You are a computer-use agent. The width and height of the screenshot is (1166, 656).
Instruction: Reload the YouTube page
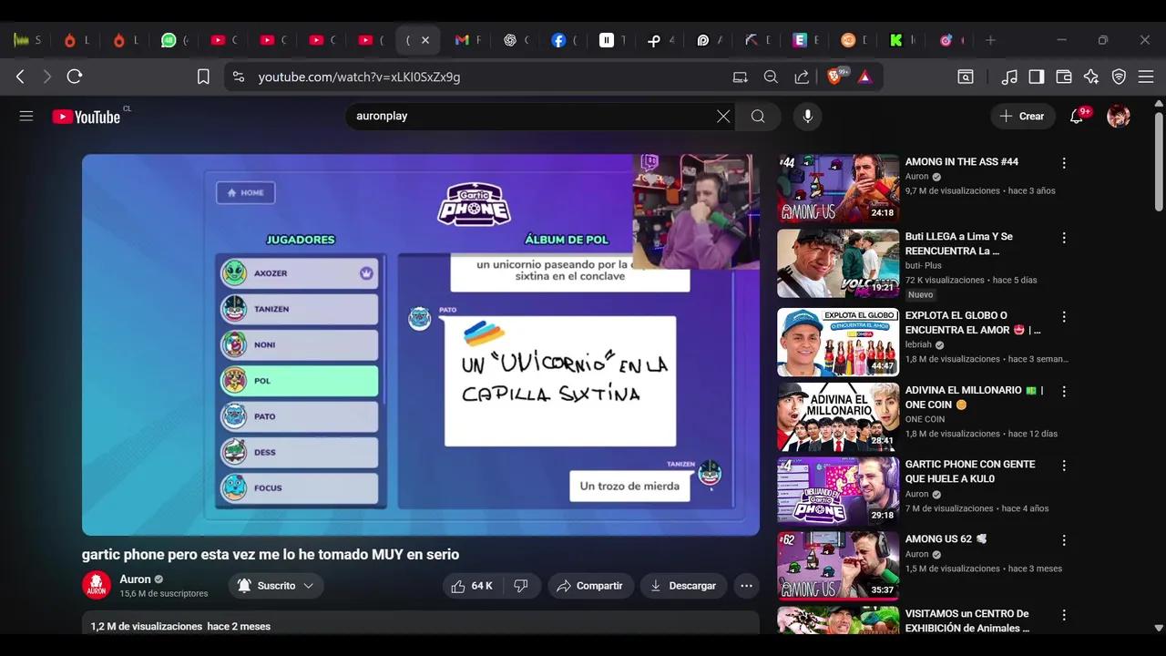click(x=75, y=77)
